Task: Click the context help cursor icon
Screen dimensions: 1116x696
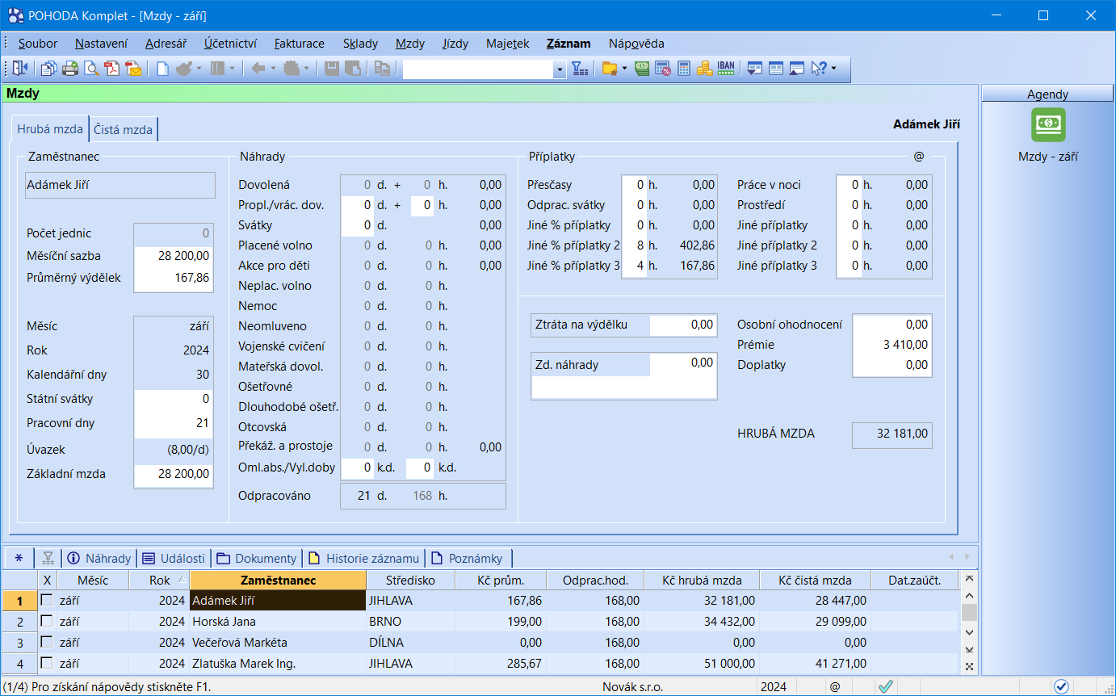Action: point(819,69)
